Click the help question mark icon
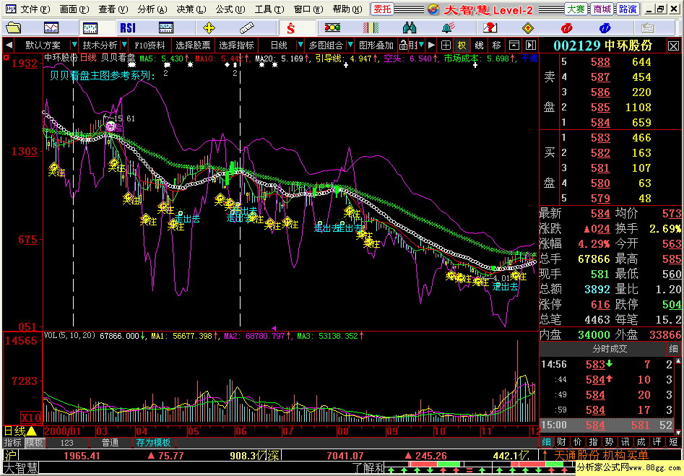The width and height of the screenshot is (684, 476). [490, 28]
